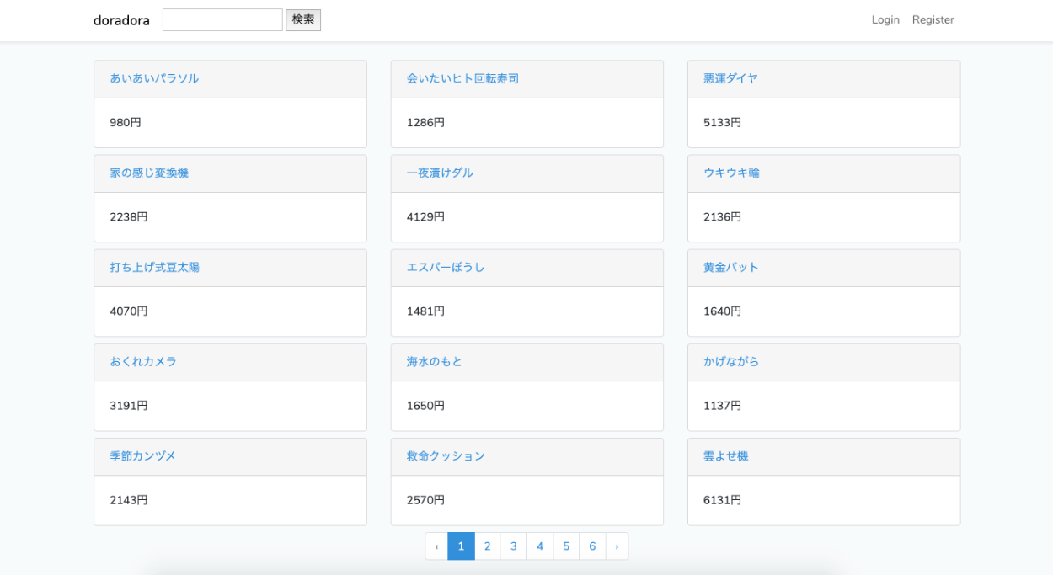This screenshot has height=575, width=1053.
Task: Open the Register page
Action: (x=933, y=20)
